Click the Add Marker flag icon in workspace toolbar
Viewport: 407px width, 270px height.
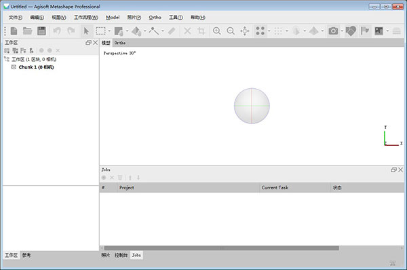click(23, 50)
